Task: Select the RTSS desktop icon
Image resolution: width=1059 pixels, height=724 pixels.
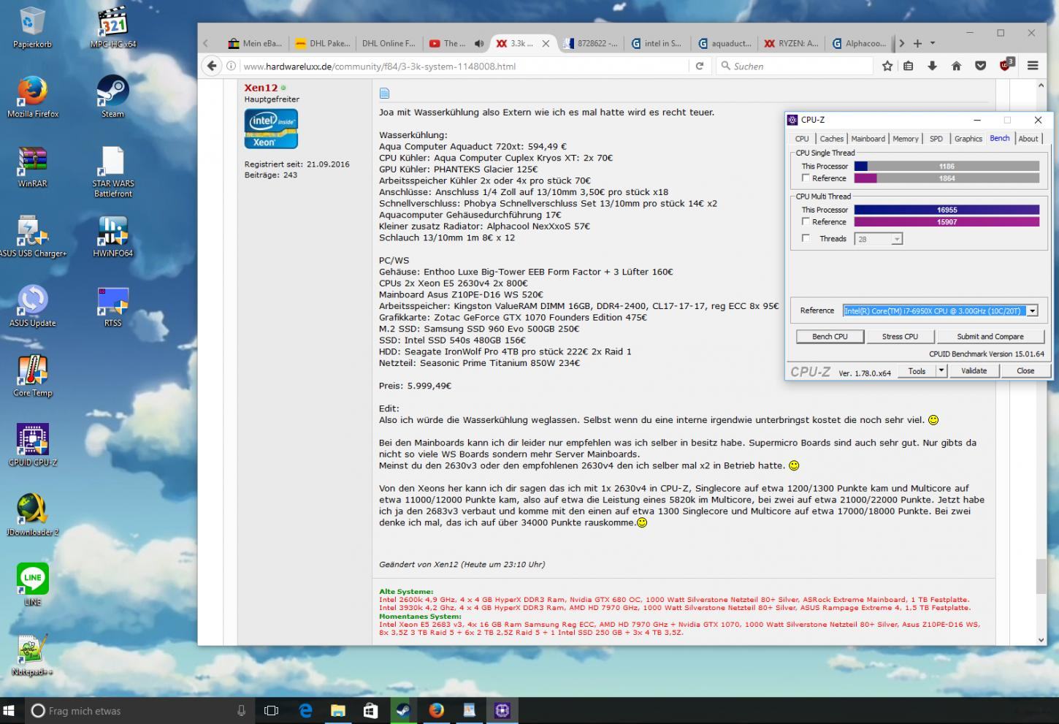Action: [113, 305]
